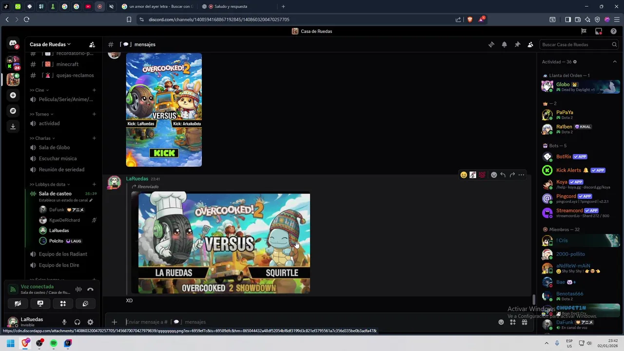The width and height of the screenshot is (624, 351).
Task: Open threads icon in channel header
Action: click(491, 44)
